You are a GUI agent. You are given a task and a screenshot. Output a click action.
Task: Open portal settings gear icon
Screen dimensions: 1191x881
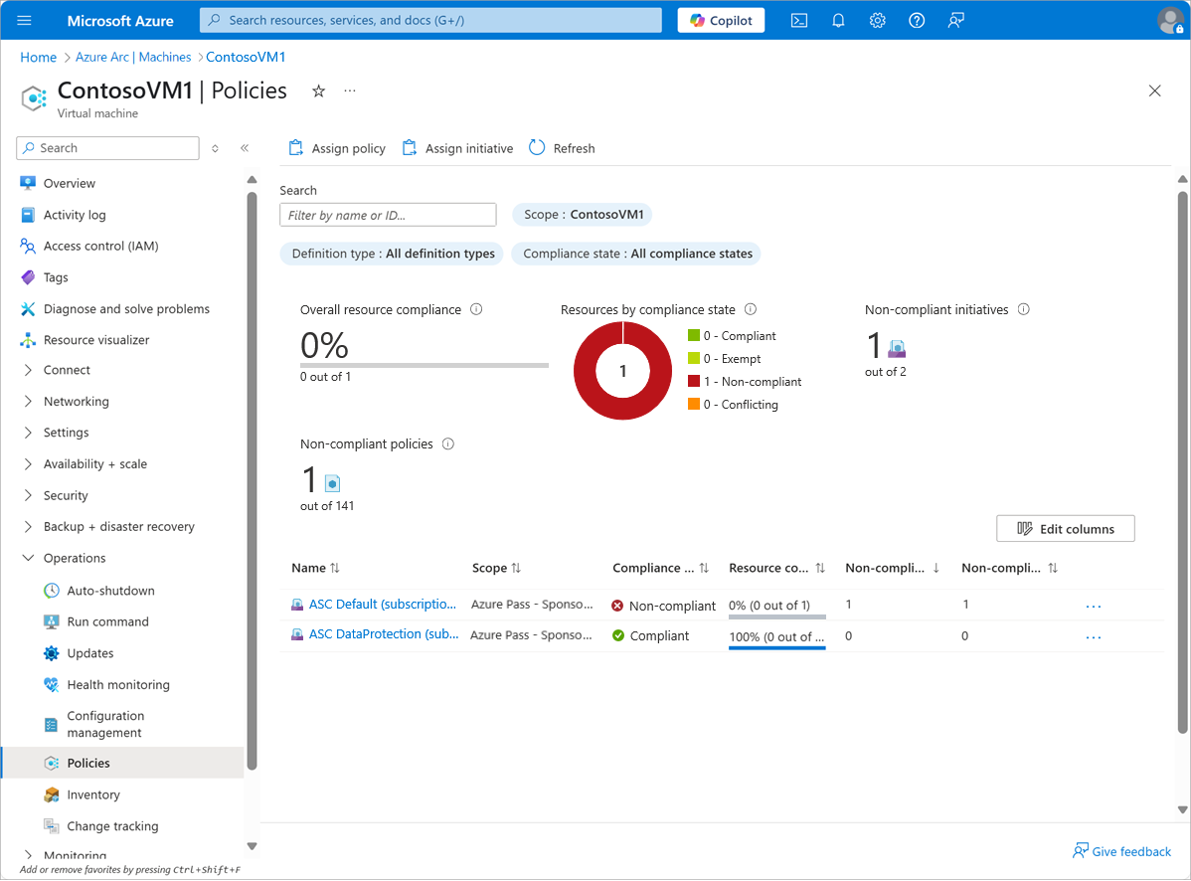coord(877,21)
